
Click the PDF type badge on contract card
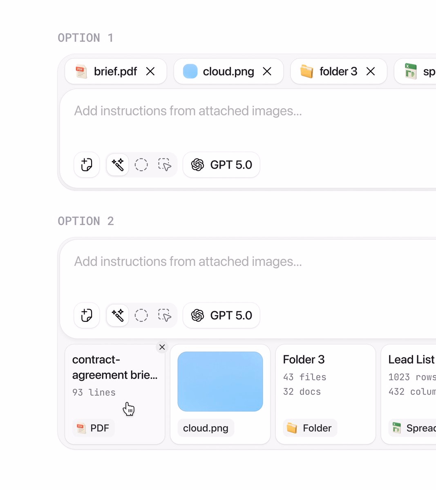[94, 428]
